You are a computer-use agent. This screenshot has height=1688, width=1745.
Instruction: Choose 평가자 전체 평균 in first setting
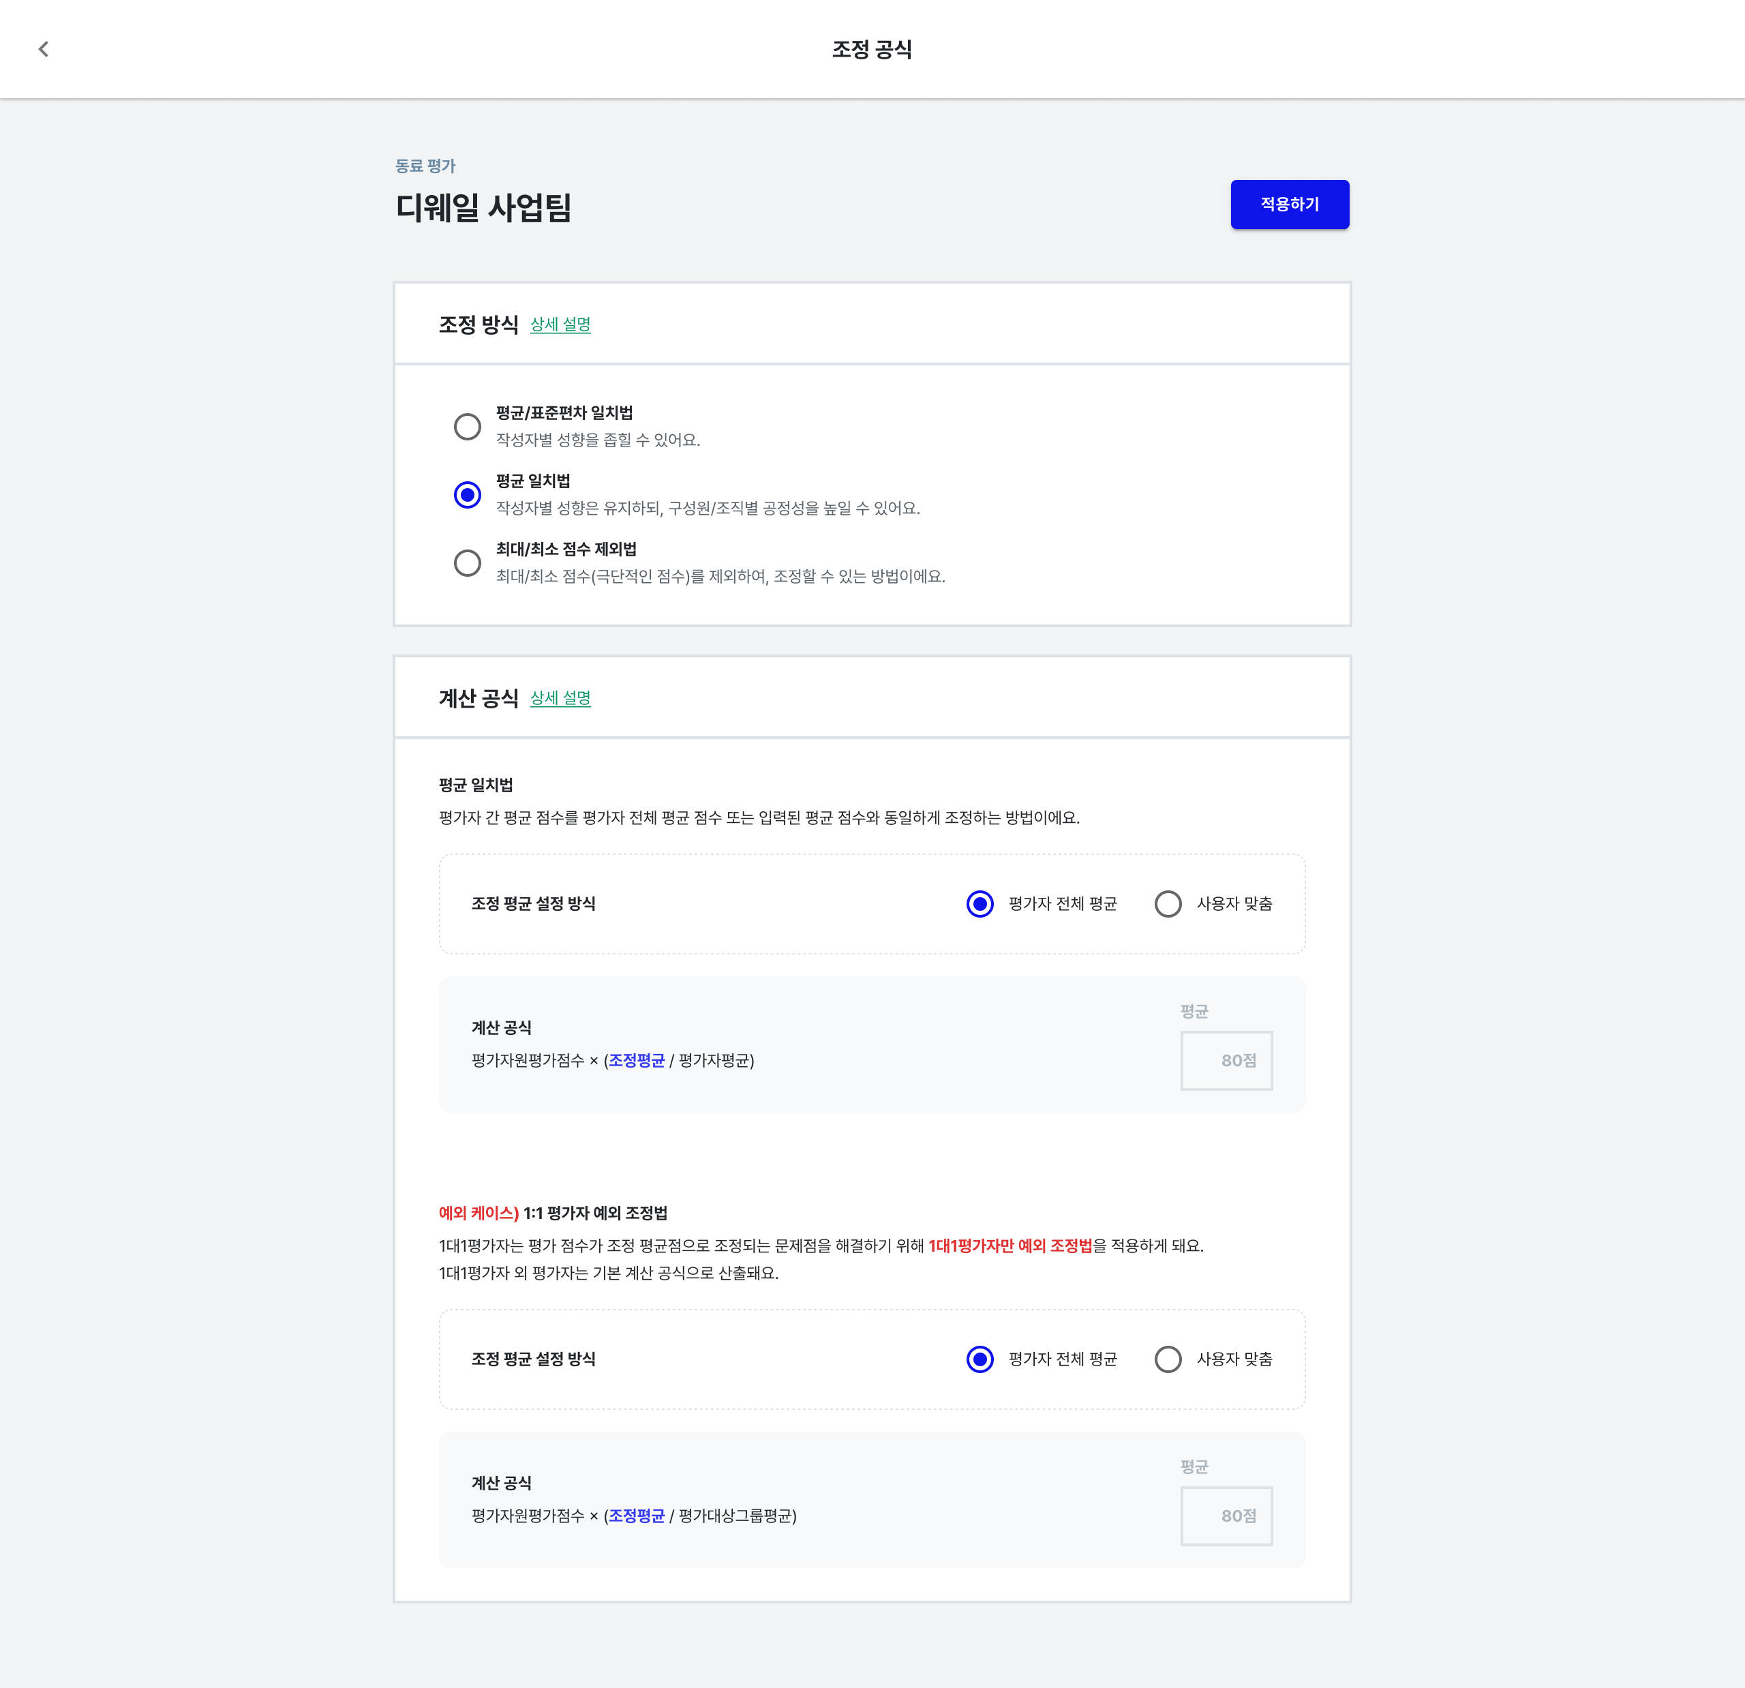[980, 903]
